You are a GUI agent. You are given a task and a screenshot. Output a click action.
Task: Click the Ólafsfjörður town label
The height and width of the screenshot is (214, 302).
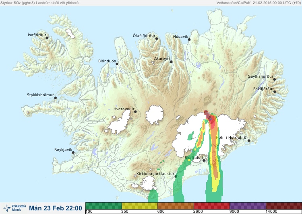point(144,36)
